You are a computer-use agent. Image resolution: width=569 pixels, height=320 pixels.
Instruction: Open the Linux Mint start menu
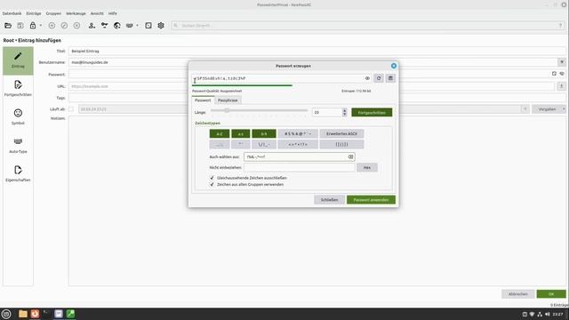(6, 314)
